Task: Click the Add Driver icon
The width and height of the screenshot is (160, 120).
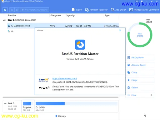Action: pyautogui.click(x=112, y=10)
